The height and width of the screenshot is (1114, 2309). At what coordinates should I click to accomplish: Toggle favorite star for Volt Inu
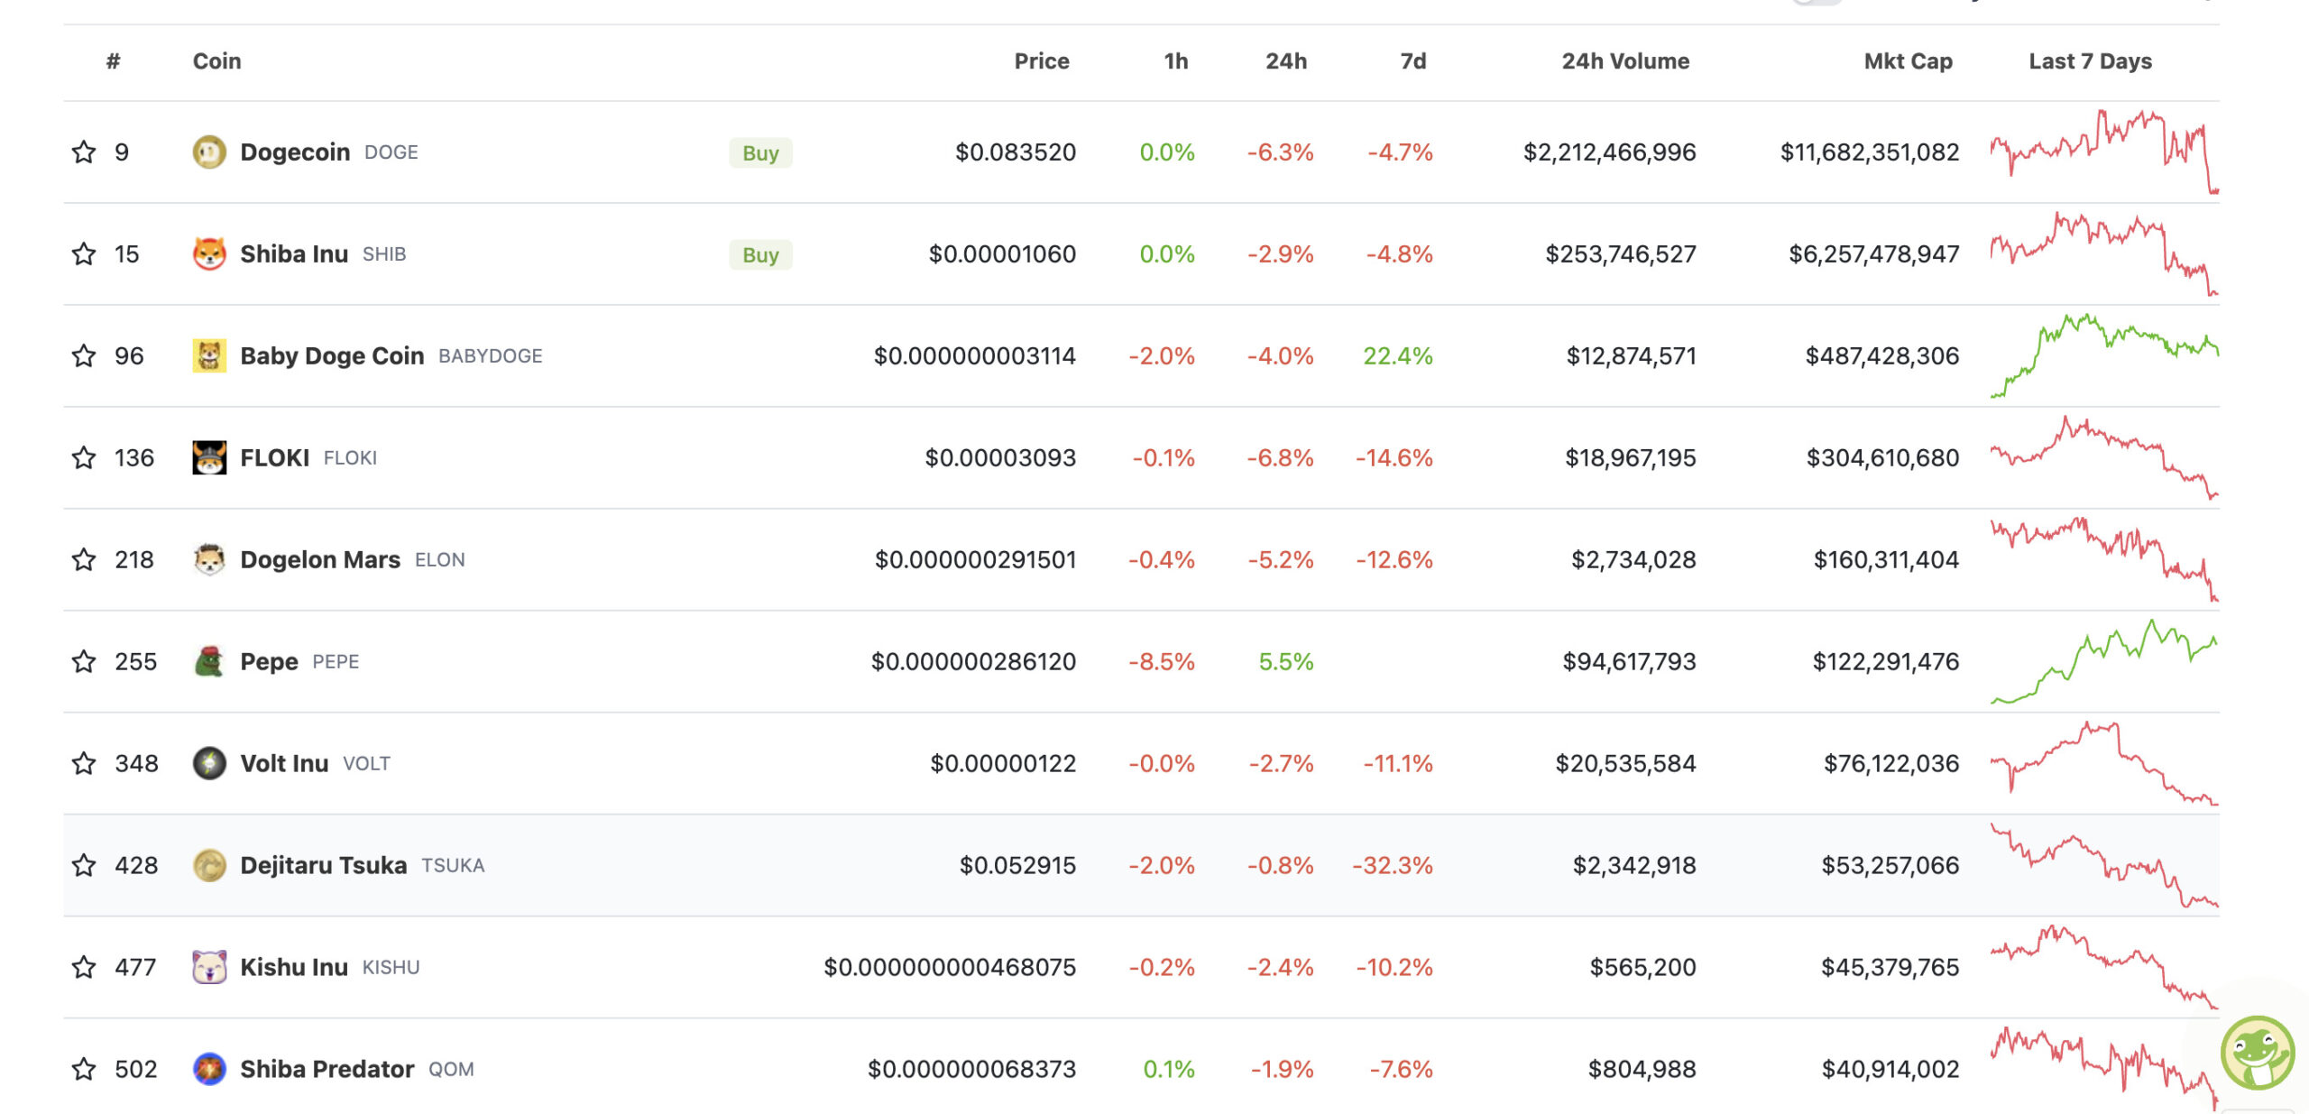tap(84, 763)
